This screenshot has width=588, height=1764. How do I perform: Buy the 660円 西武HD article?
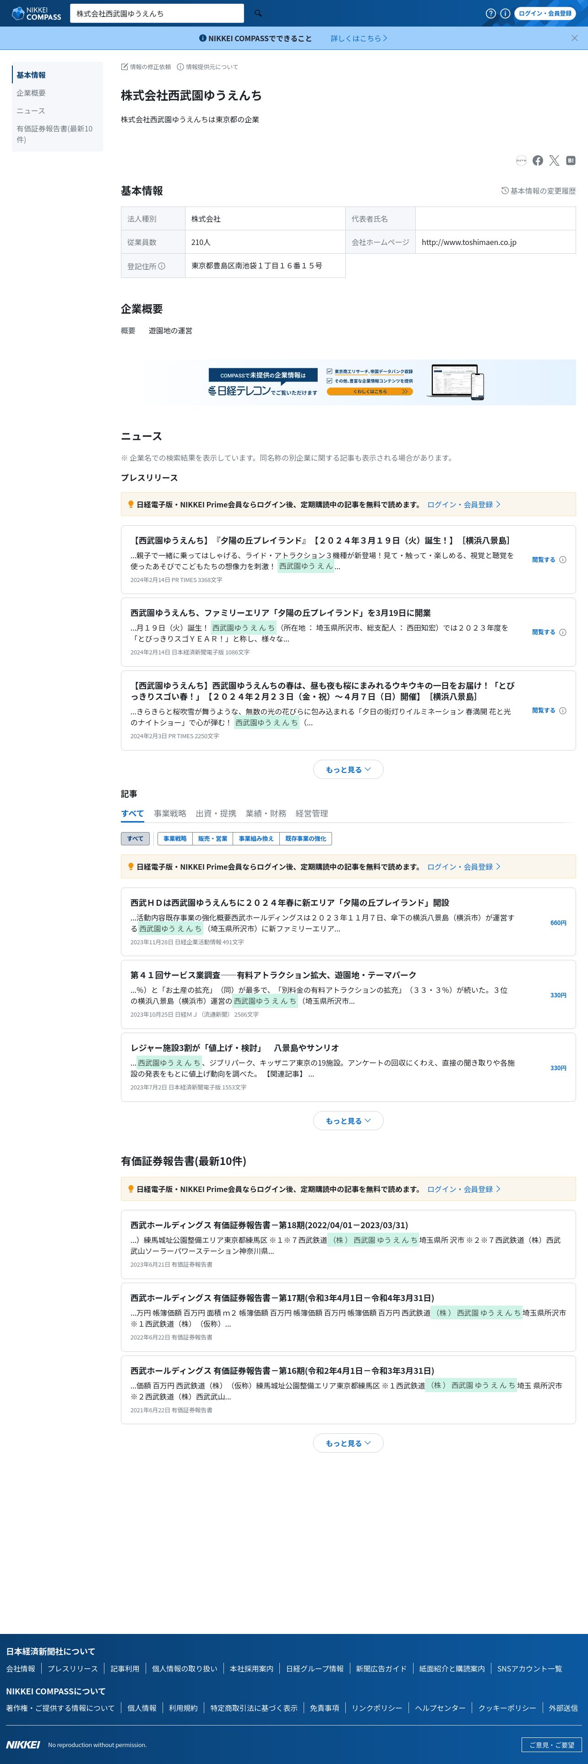tap(558, 923)
